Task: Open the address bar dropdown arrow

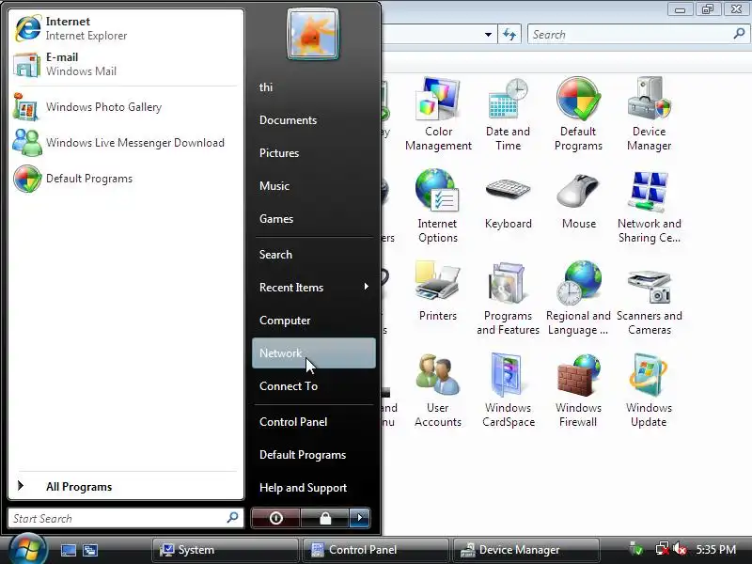Action: (x=488, y=35)
